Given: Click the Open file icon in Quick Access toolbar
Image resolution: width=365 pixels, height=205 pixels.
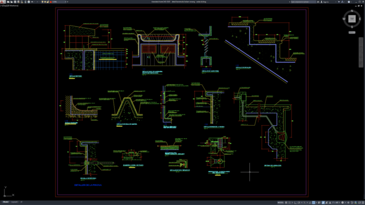Looking at the screenshot, I should pos(11,2).
